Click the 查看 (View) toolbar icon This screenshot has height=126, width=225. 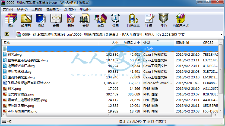(56, 18)
